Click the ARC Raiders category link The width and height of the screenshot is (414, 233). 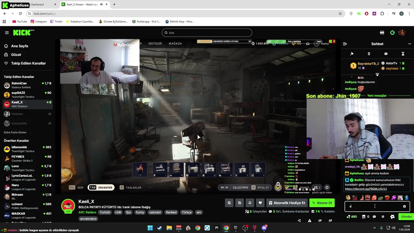pos(87,212)
